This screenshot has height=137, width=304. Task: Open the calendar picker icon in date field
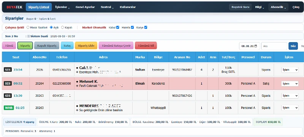[256, 46]
